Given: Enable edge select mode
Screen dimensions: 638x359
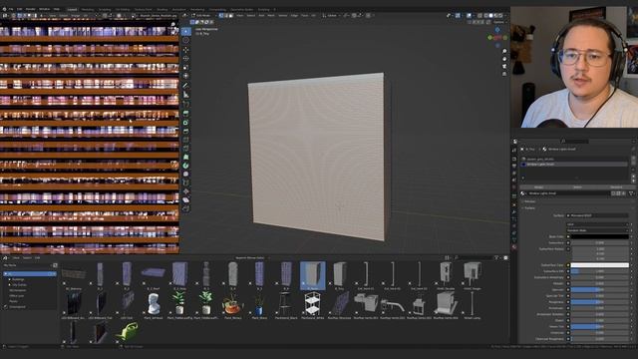Looking at the screenshot, I should click(226, 16).
